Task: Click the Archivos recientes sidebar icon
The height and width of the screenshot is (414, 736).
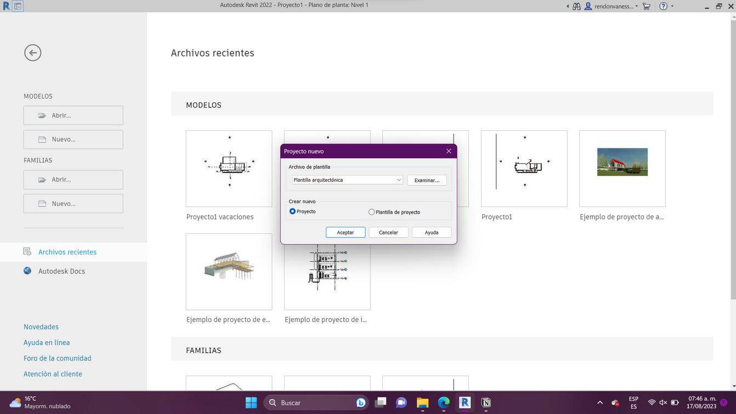Action: pyautogui.click(x=27, y=251)
